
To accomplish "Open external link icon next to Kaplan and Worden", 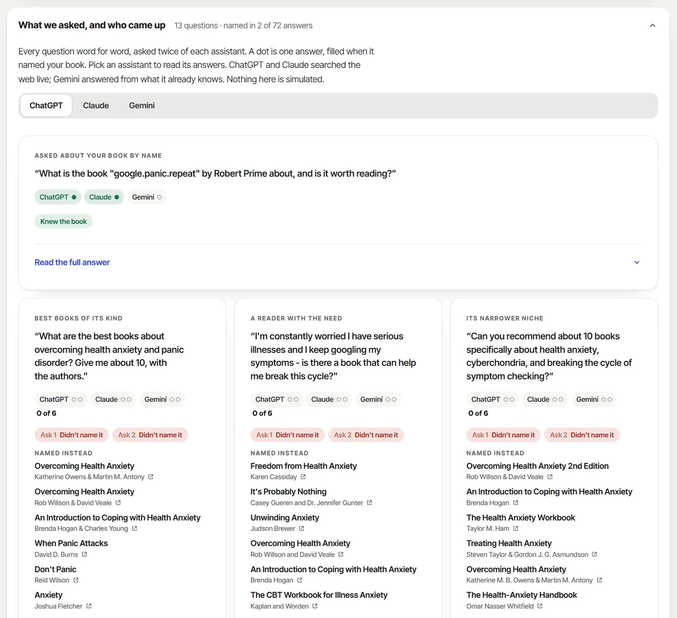I will [315, 606].
